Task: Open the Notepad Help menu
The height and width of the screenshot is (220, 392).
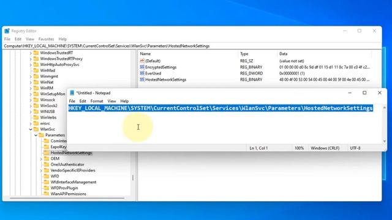Action: (124, 101)
